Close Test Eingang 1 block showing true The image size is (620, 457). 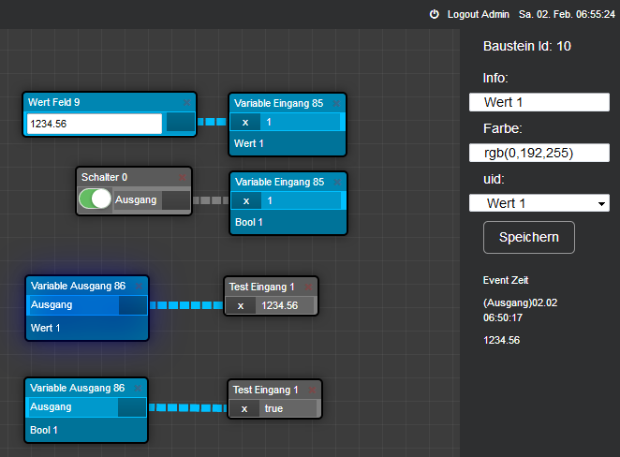point(312,390)
